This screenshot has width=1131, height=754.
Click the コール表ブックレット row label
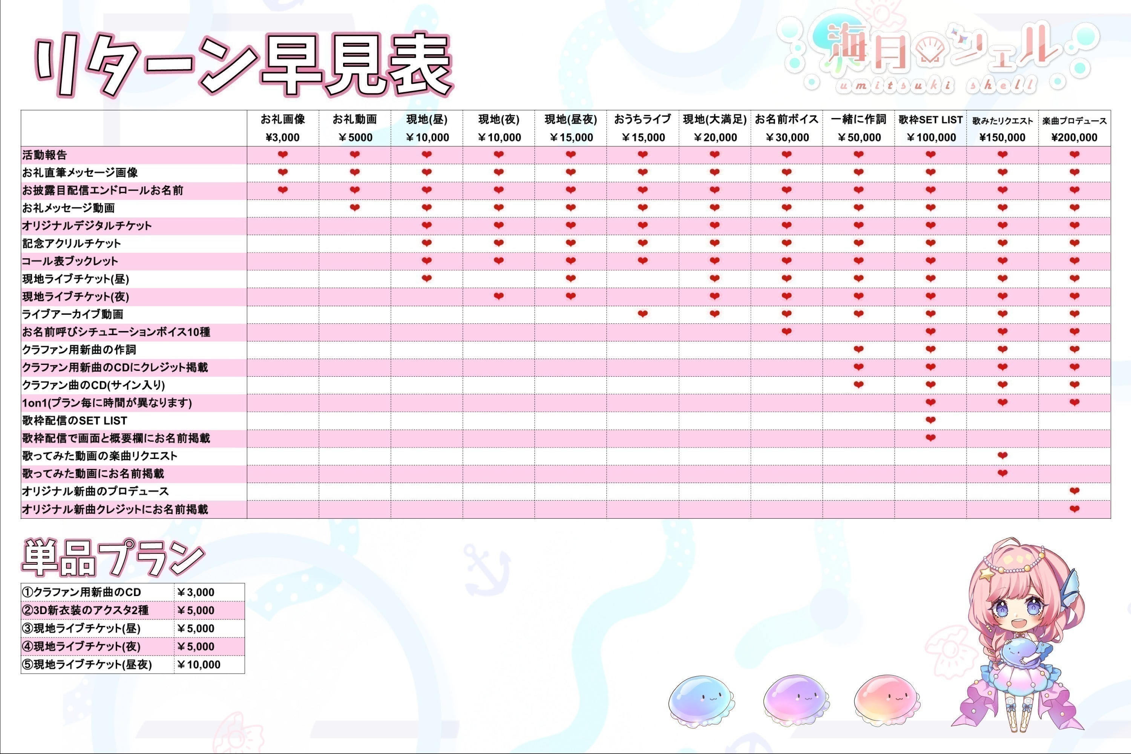coord(70,261)
